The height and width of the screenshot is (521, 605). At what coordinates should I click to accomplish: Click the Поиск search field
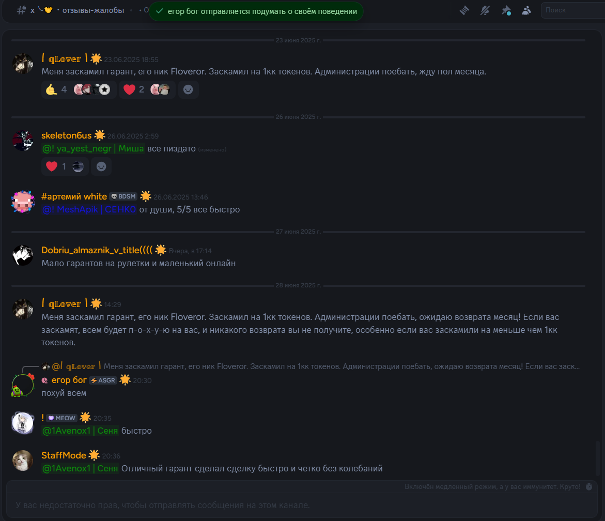(x=573, y=10)
